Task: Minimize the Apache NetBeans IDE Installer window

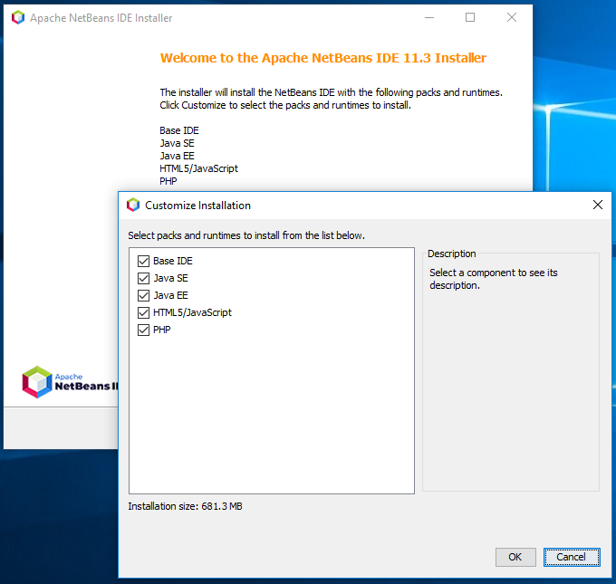Action: click(x=429, y=17)
